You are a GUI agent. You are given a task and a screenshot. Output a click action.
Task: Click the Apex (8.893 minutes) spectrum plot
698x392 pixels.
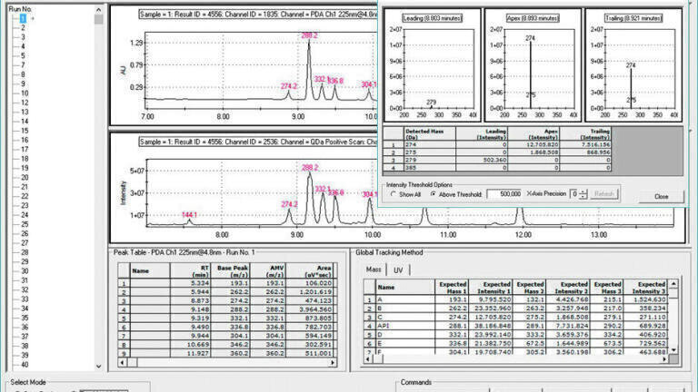coord(533,65)
